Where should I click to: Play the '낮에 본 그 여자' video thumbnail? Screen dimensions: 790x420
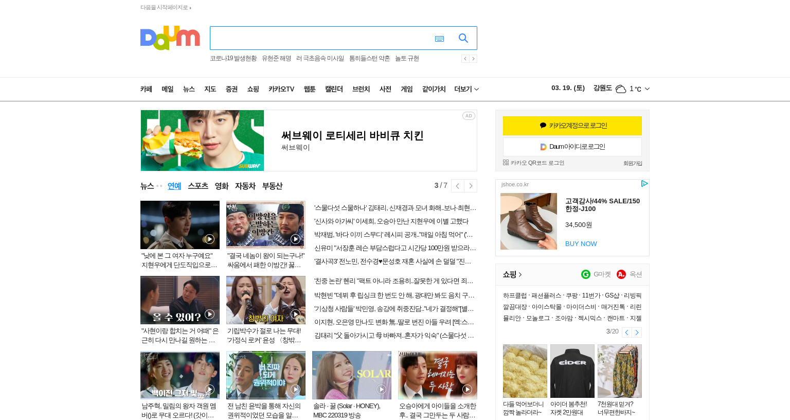(180, 225)
